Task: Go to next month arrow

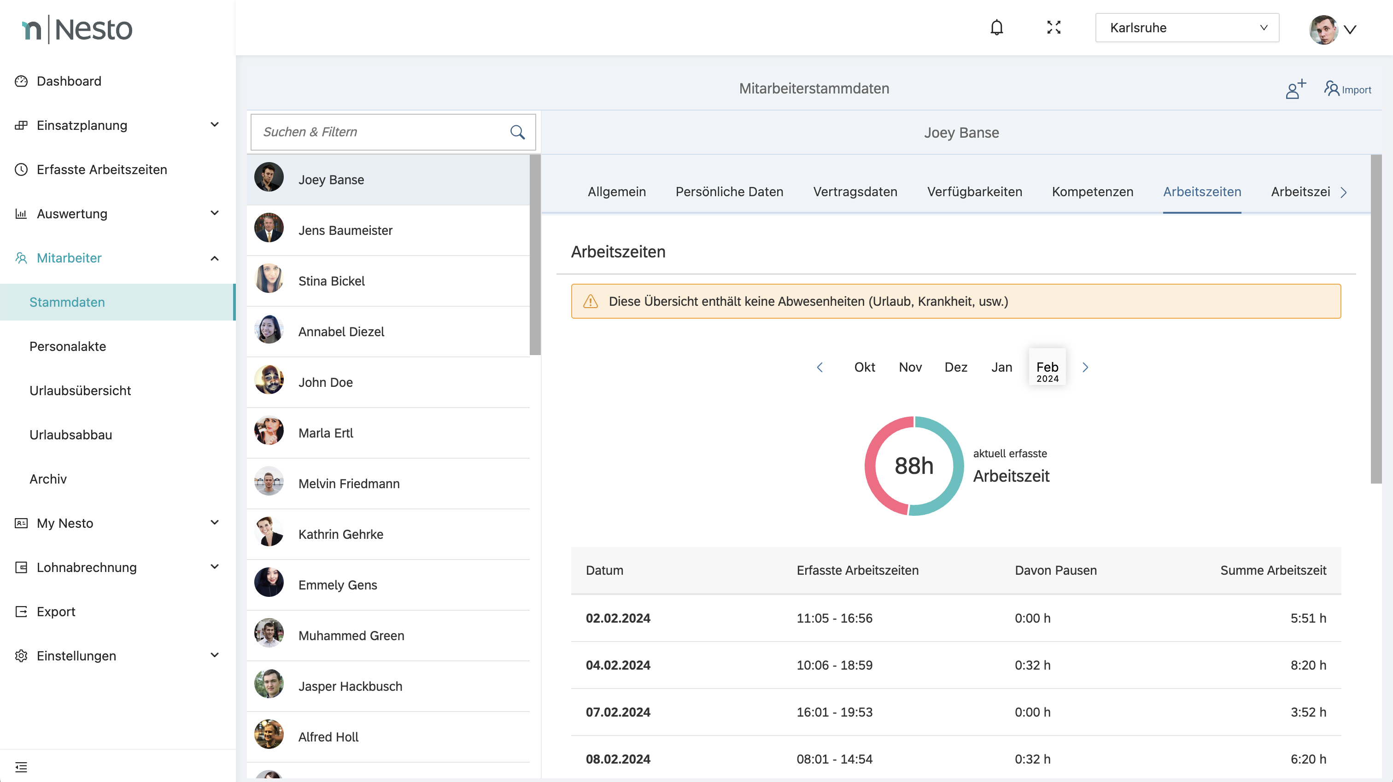Action: pos(1085,367)
